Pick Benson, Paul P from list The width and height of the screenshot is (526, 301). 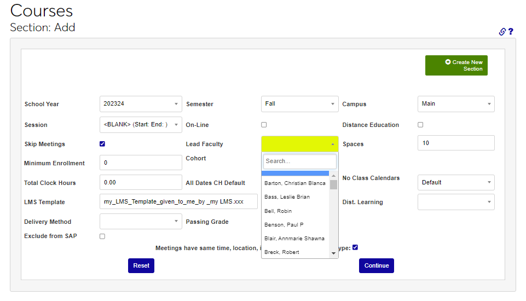pos(284,224)
